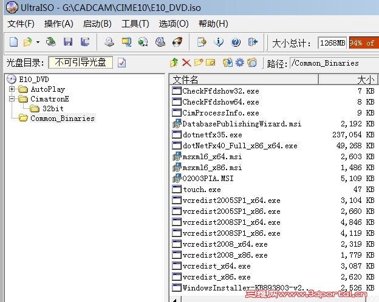Open the 启动(B) menu
Screen dimensions: 379x302
pos(97,24)
